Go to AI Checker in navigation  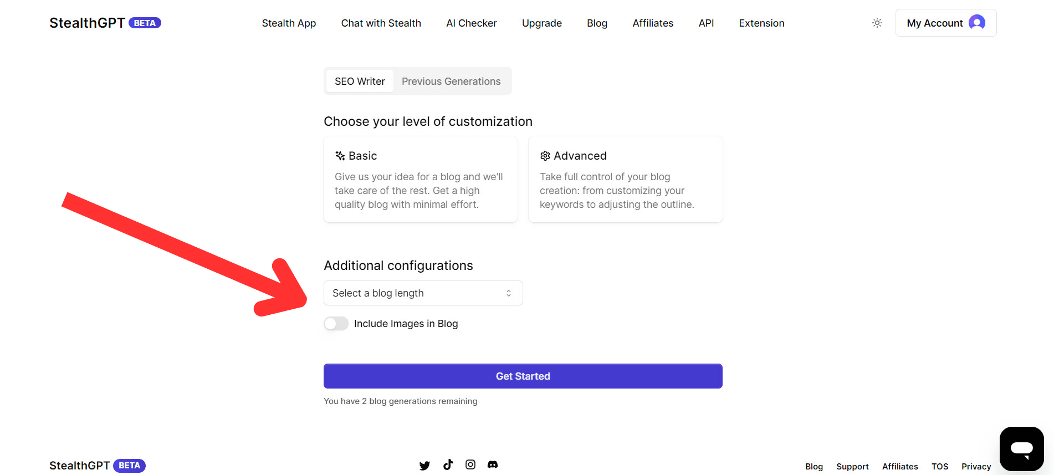[472, 23]
